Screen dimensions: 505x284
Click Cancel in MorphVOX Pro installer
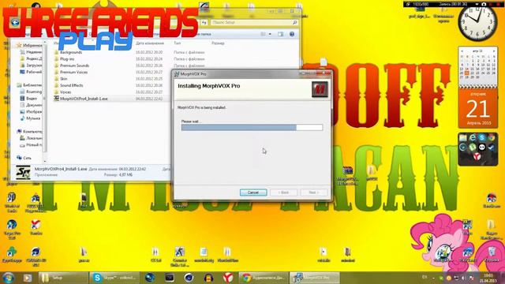point(253,192)
